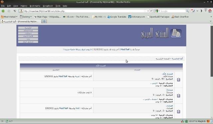Open Main Page - Wikipedia bookmark
213x124 pixels.
coord(48,17)
